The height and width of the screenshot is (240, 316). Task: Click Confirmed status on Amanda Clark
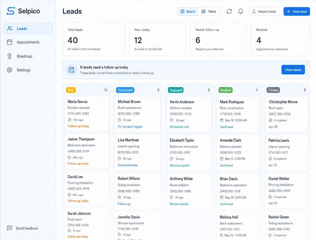(226, 165)
